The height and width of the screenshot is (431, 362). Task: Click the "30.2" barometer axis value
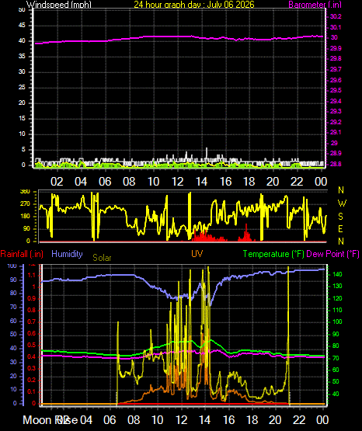(336, 16)
